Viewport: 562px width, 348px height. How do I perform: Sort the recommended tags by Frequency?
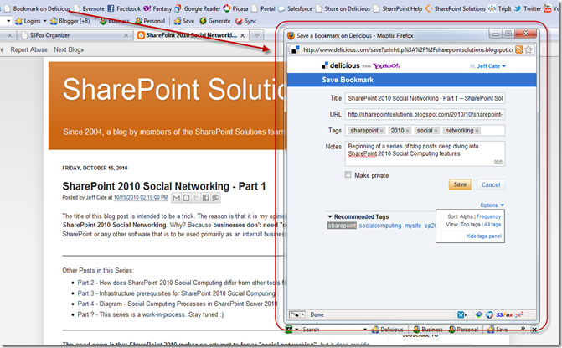tap(488, 216)
